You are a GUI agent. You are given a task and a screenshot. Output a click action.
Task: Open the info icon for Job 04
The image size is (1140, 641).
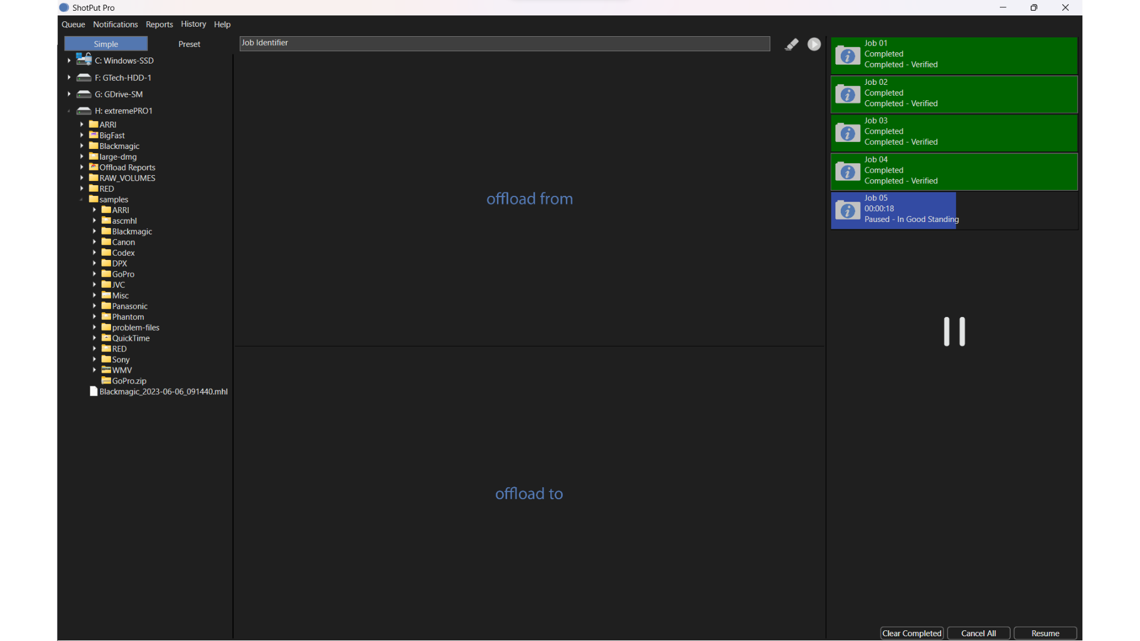pos(847,172)
